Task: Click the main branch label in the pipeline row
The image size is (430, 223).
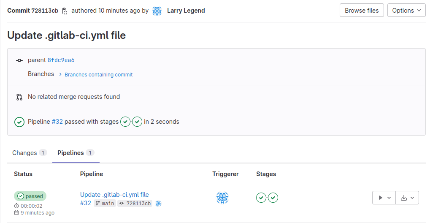Action: click(x=105, y=204)
